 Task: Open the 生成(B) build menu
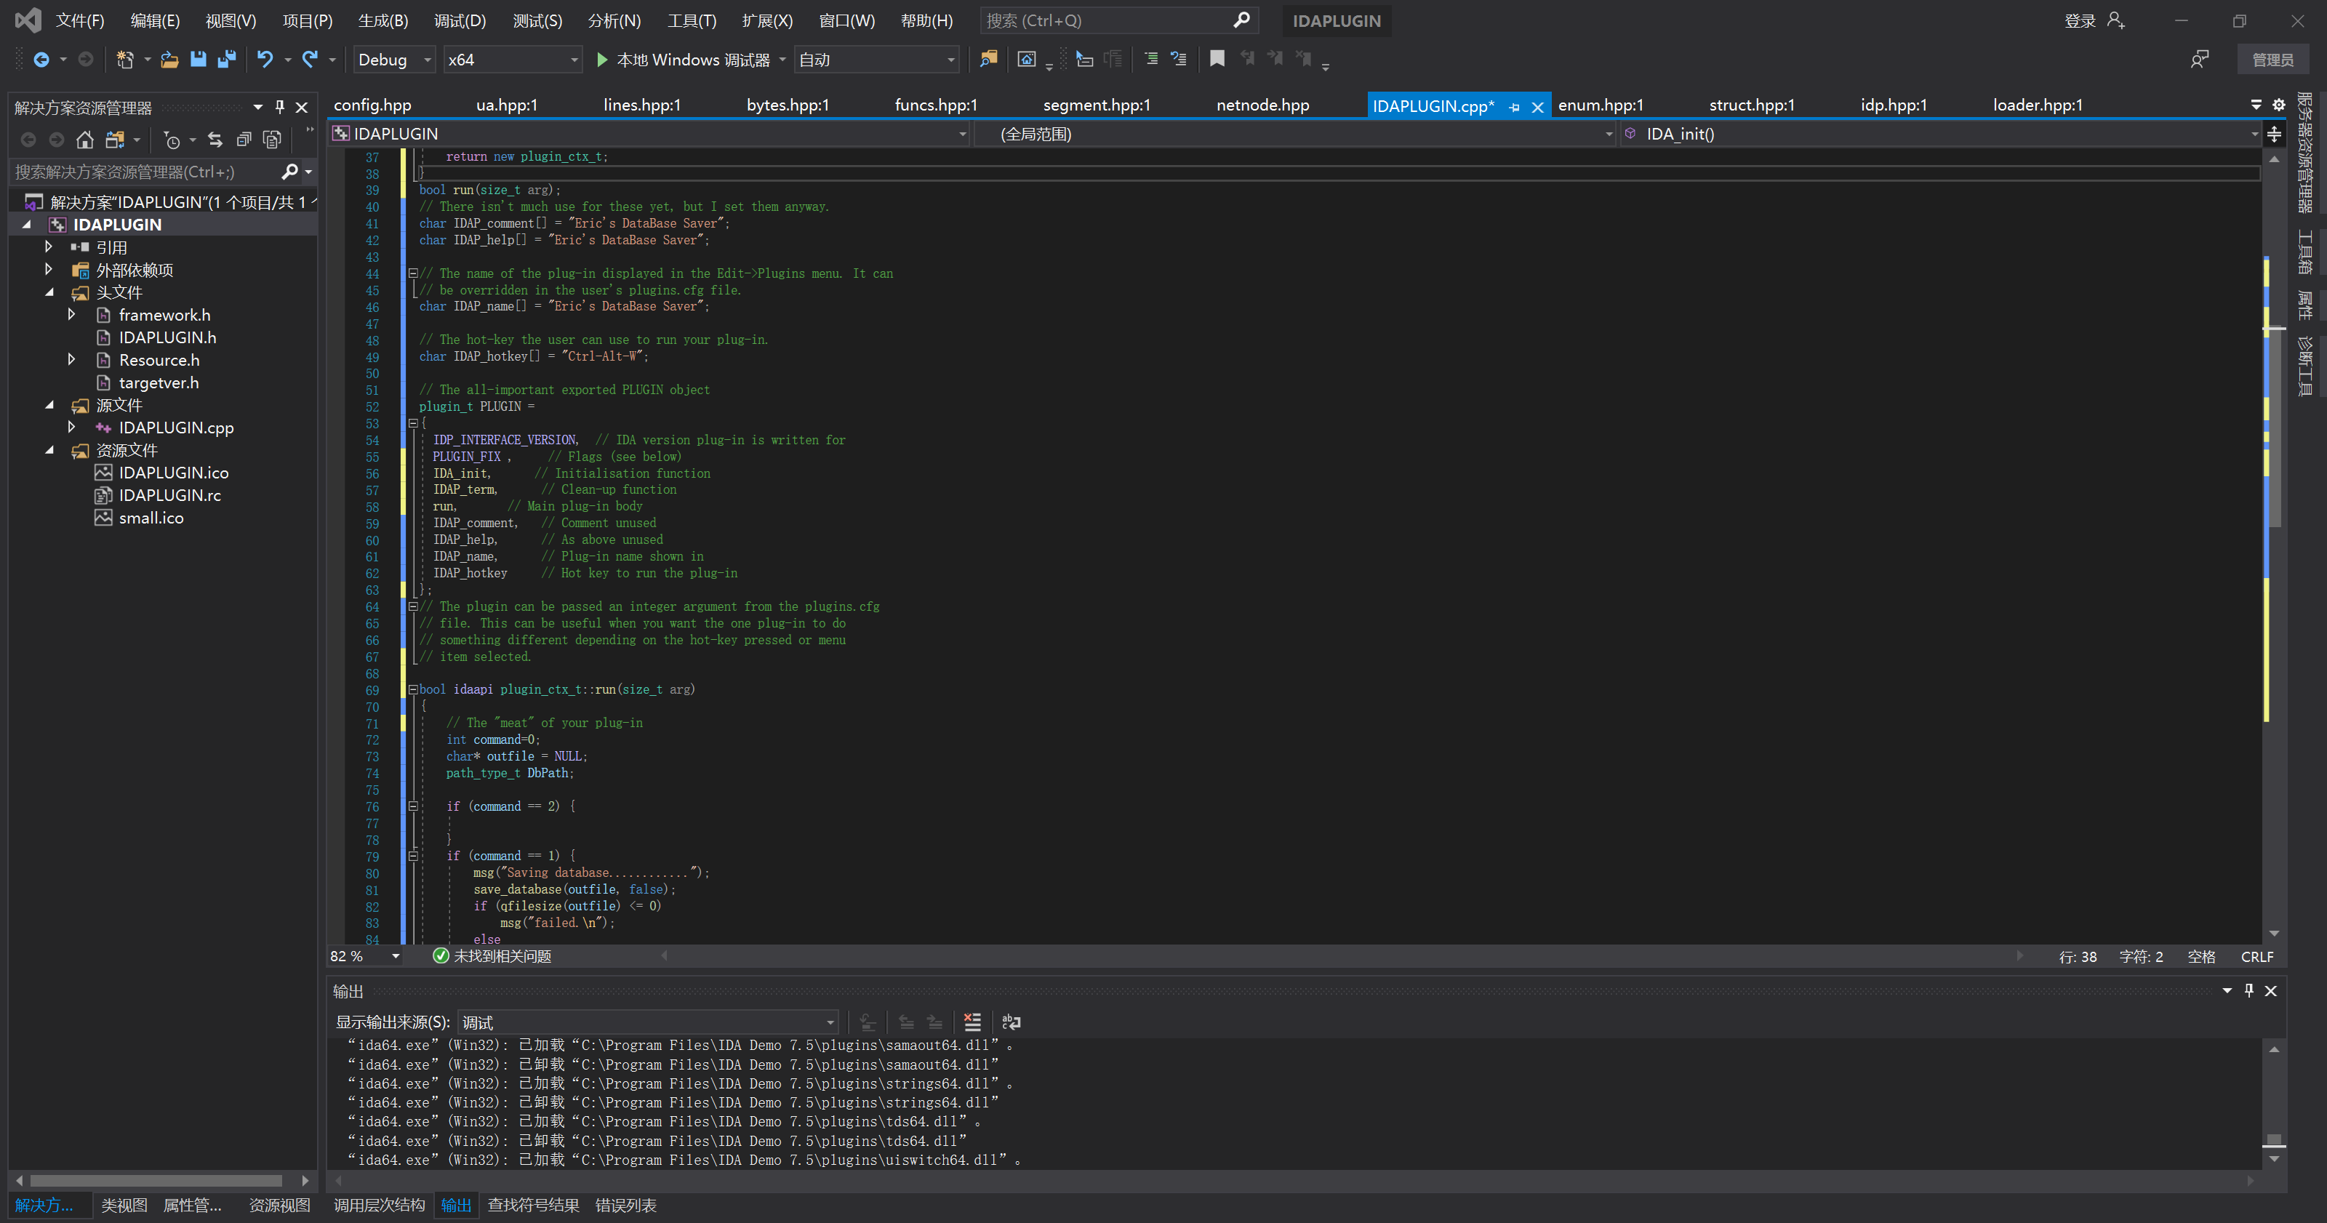[382, 21]
